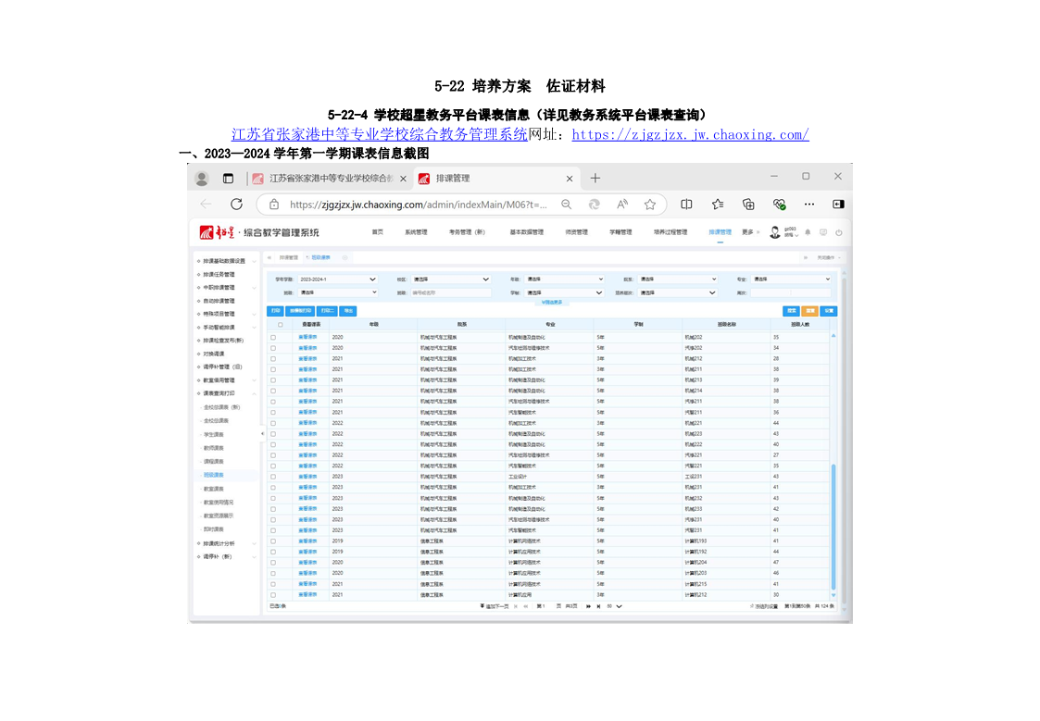Open the 学籍管理 top menu
The width and height of the screenshot is (1040, 721).
click(x=620, y=232)
